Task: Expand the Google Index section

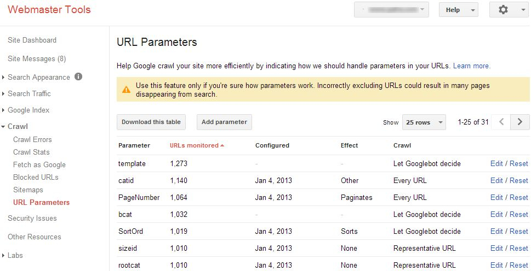Action: [x=4, y=110]
